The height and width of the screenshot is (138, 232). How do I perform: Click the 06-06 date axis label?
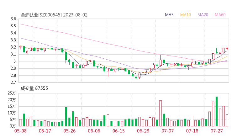(94, 131)
